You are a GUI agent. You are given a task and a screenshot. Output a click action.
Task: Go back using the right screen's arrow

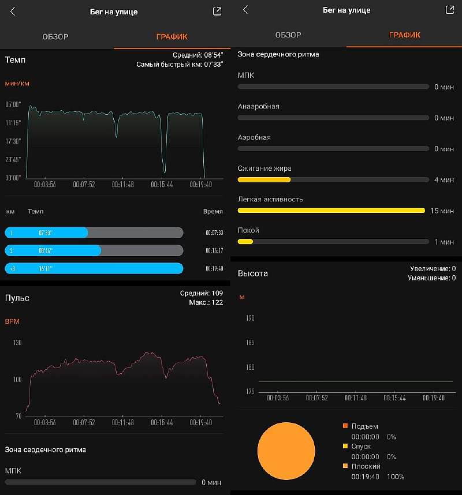(245, 10)
